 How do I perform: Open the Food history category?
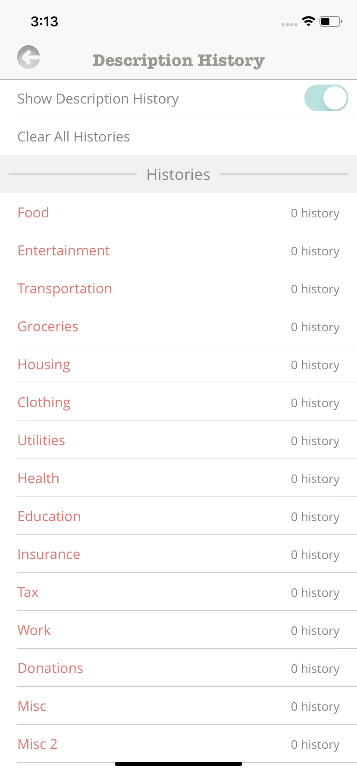178,212
